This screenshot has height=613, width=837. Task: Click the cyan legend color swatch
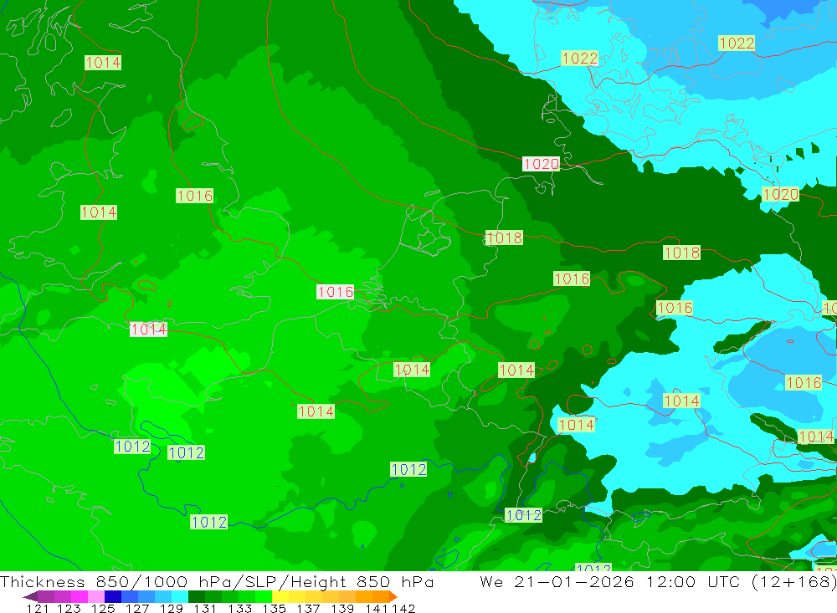180,596
